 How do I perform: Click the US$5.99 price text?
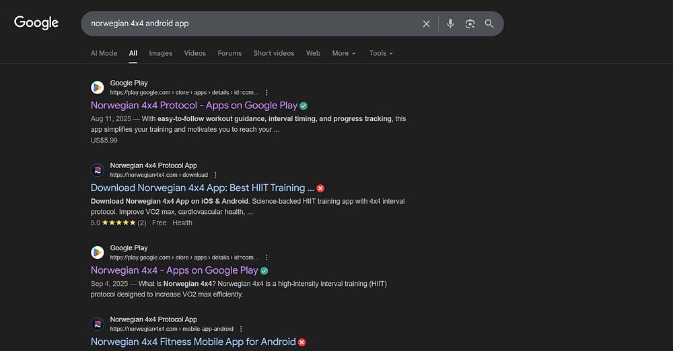point(104,141)
